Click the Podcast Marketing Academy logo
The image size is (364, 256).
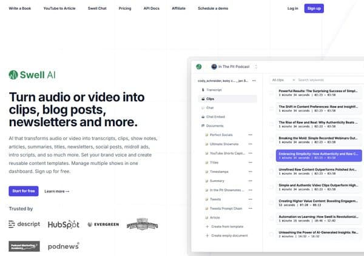pyautogui.click(x=24, y=246)
